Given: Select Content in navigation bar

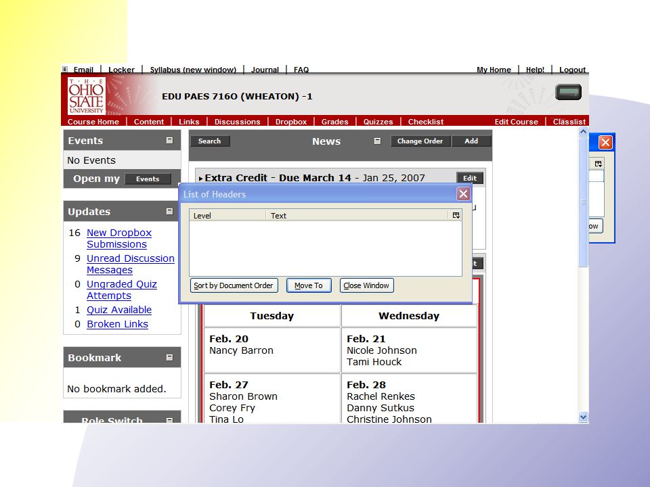Looking at the screenshot, I should (x=149, y=122).
